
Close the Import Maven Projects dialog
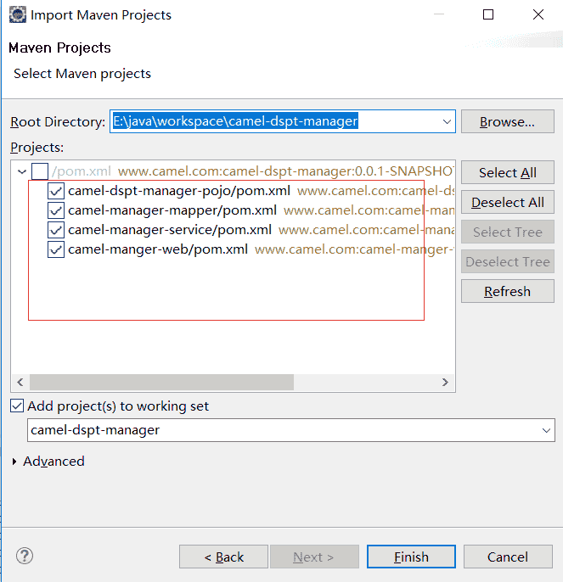coord(538,15)
